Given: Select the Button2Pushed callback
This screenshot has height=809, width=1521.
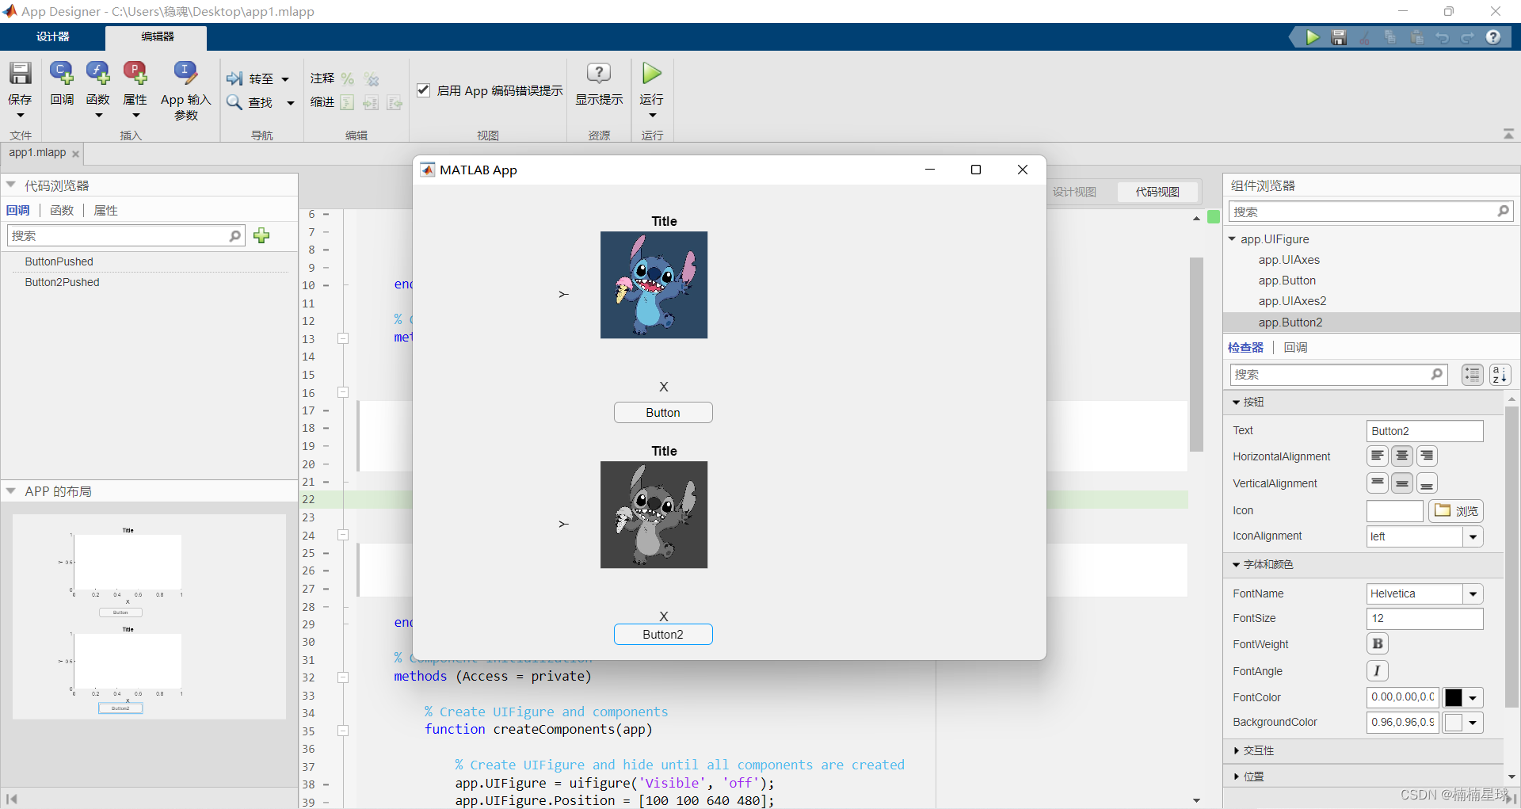Looking at the screenshot, I should [62, 282].
